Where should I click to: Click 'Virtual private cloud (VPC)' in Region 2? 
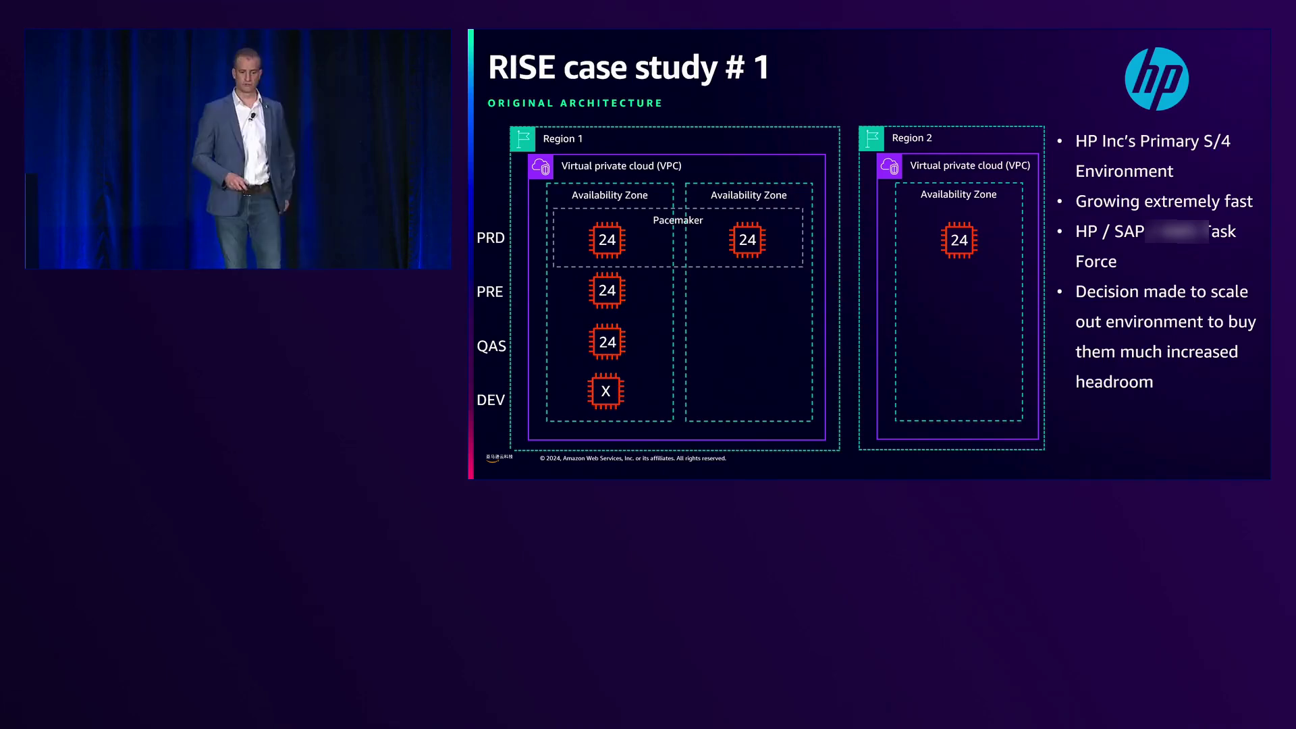coord(970,165)
